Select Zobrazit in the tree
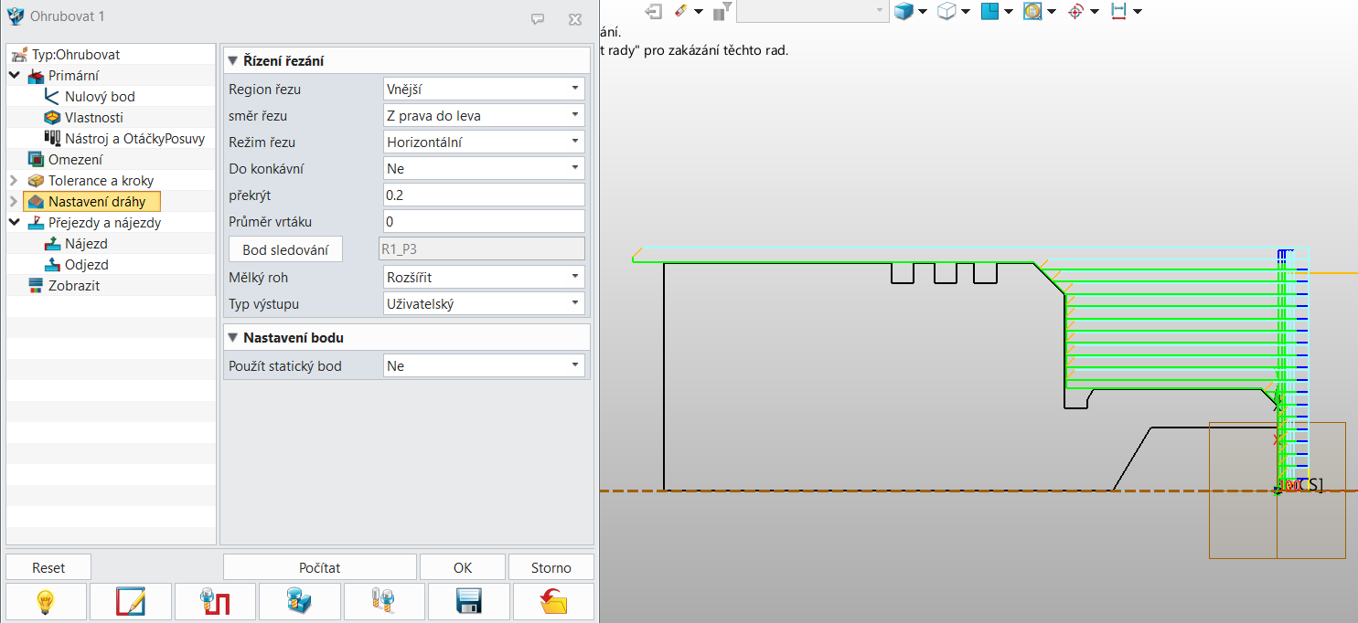1358x623 pixels. [74, 286]
